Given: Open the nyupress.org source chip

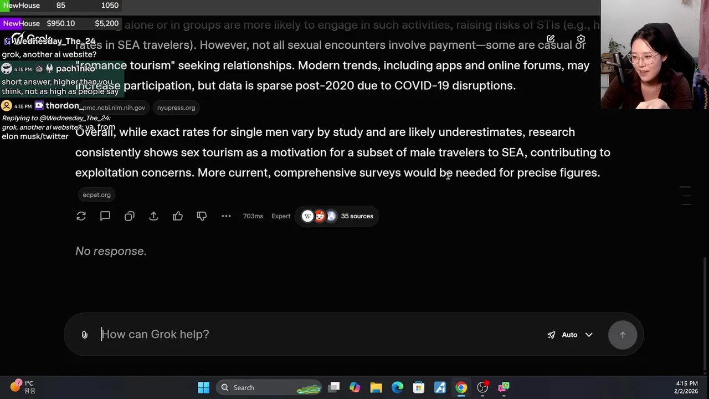Looking at the screenshot, I should (x=176, y=108).
